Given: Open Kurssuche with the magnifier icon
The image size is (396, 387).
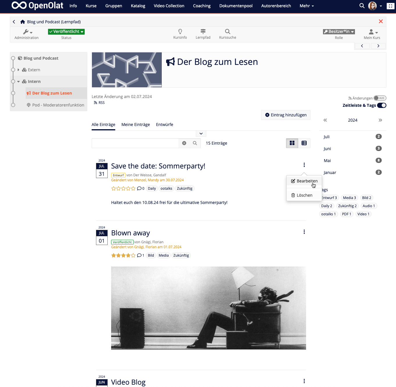Looking at the screenshot, I should tap(227, 34).
